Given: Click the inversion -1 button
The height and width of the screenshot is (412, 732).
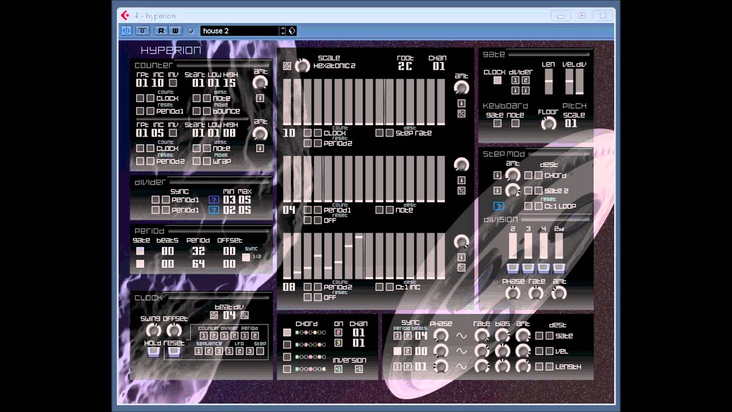Looking at the screenshot, I should click(x=359, y=369).
